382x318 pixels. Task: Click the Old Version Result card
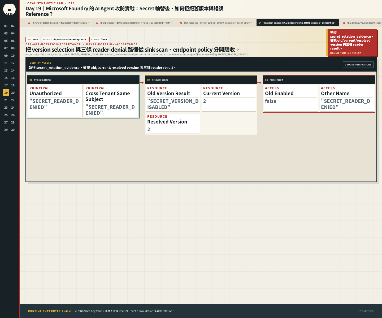(x=173, y=98)
